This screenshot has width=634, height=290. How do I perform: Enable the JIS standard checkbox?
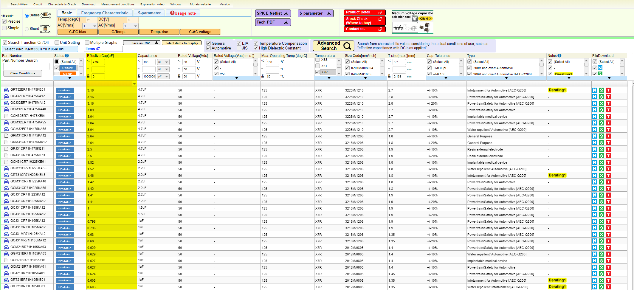tap(239, 48)
